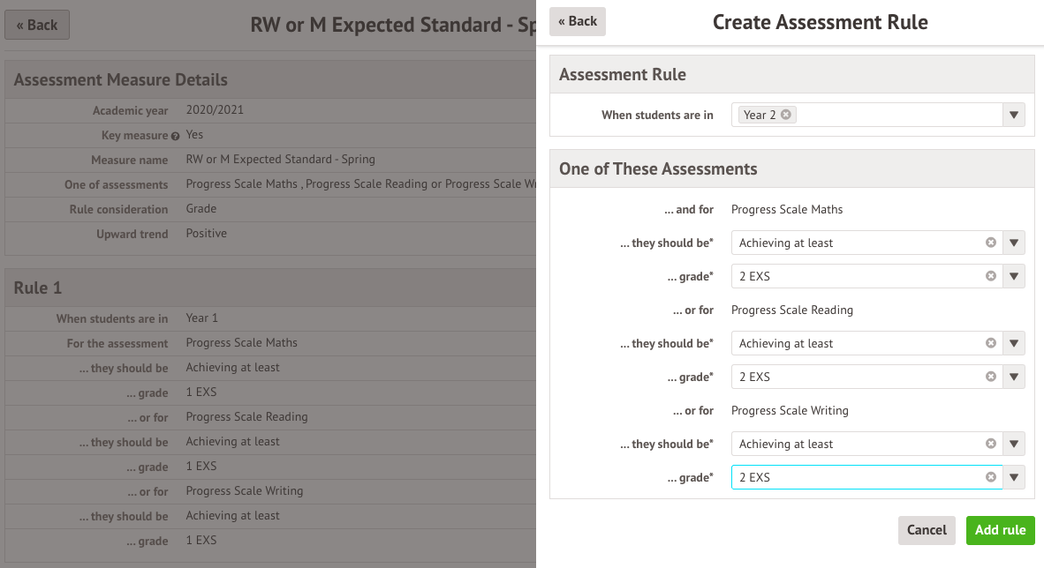This screenshot has width=1044, height=568.
Task: Go Back from Create Assessment Rule panel
Action: [578, 21]
